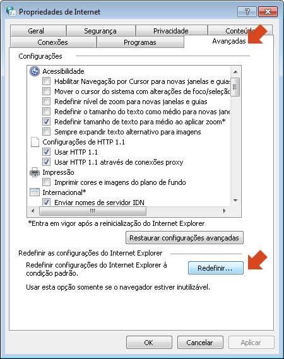This screenshot has height=359, width=284.
Task: Click the horizontal scrollbar thumb
Action: pyautogui.click(x=93, y=211)
